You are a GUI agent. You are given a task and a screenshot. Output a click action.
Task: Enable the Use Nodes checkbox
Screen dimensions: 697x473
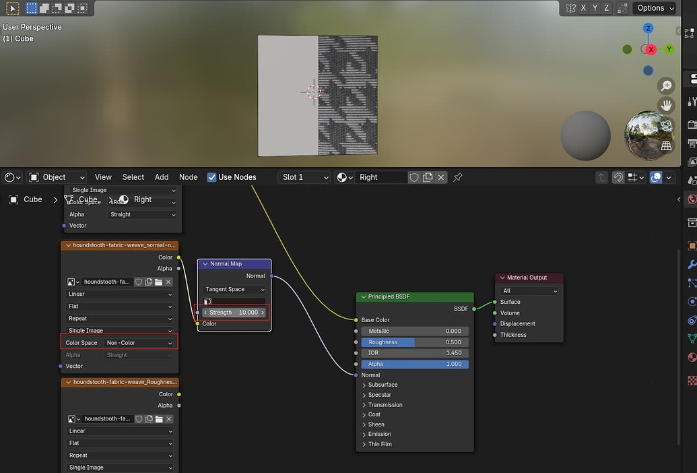click(213, 177)
